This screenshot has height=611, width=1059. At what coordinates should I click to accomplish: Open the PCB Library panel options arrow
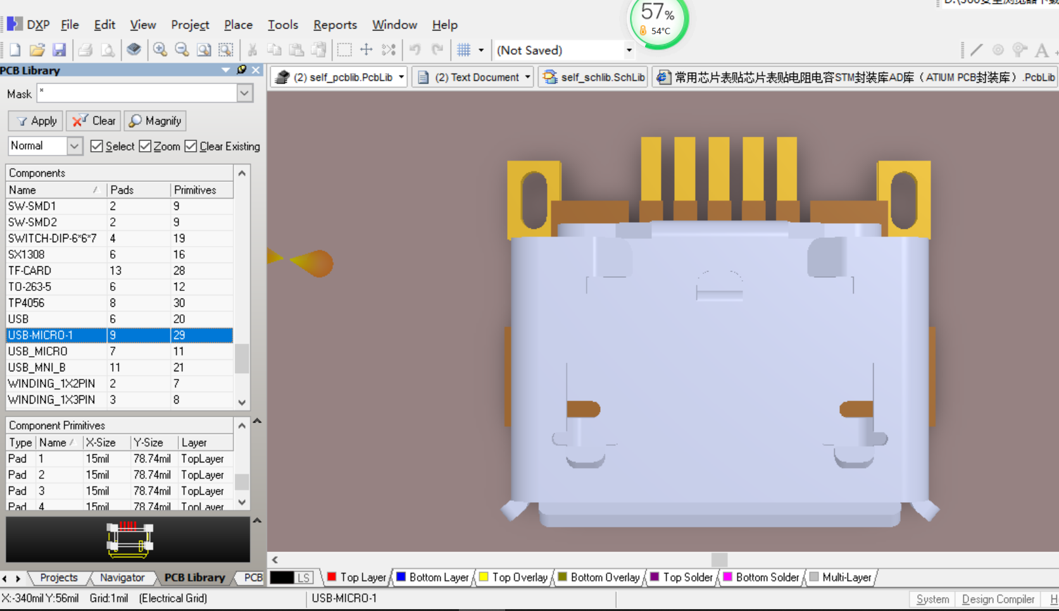(226, 70)
